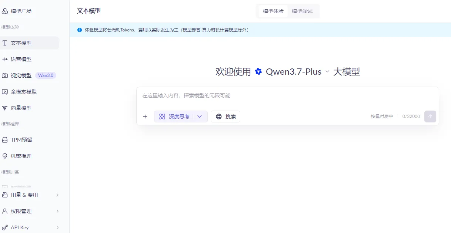The image size is (451, 233).
Task: Click the 0/32000 character counter
Action: click(x=411, y=116)
